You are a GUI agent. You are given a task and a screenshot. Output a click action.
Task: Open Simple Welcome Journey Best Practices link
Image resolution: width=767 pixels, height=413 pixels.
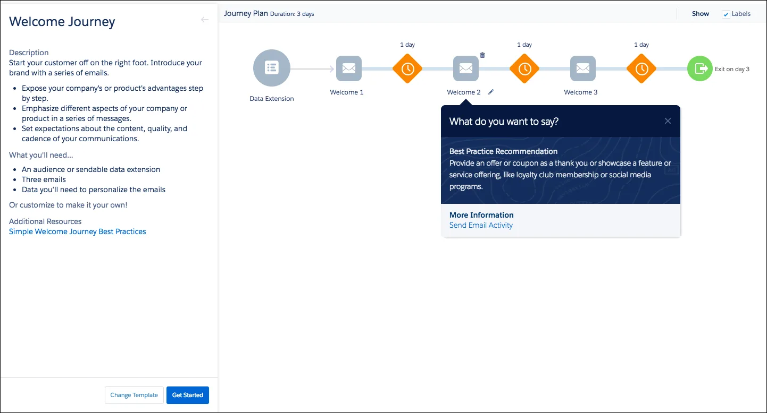point(78,231)
